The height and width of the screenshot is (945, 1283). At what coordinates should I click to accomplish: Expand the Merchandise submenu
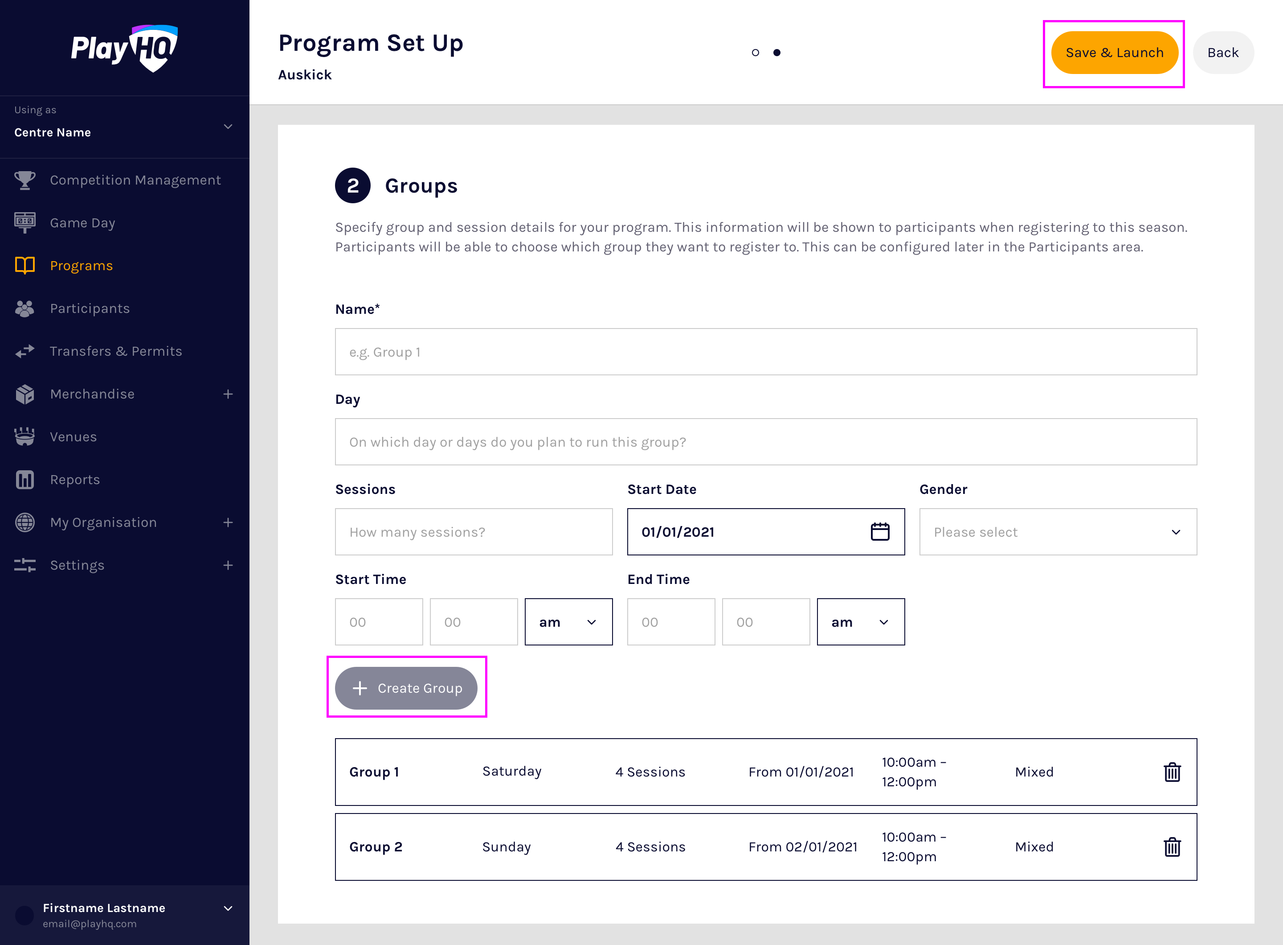click(228, 394)
